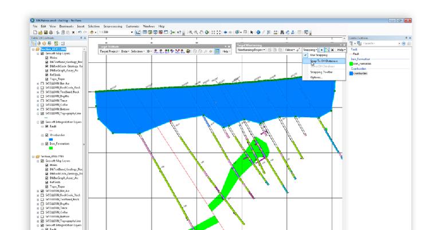Click the section grid icon in Target Drillhole toolbar
The height and width of the screenshot is (230, 440).
tap(217, 51)
